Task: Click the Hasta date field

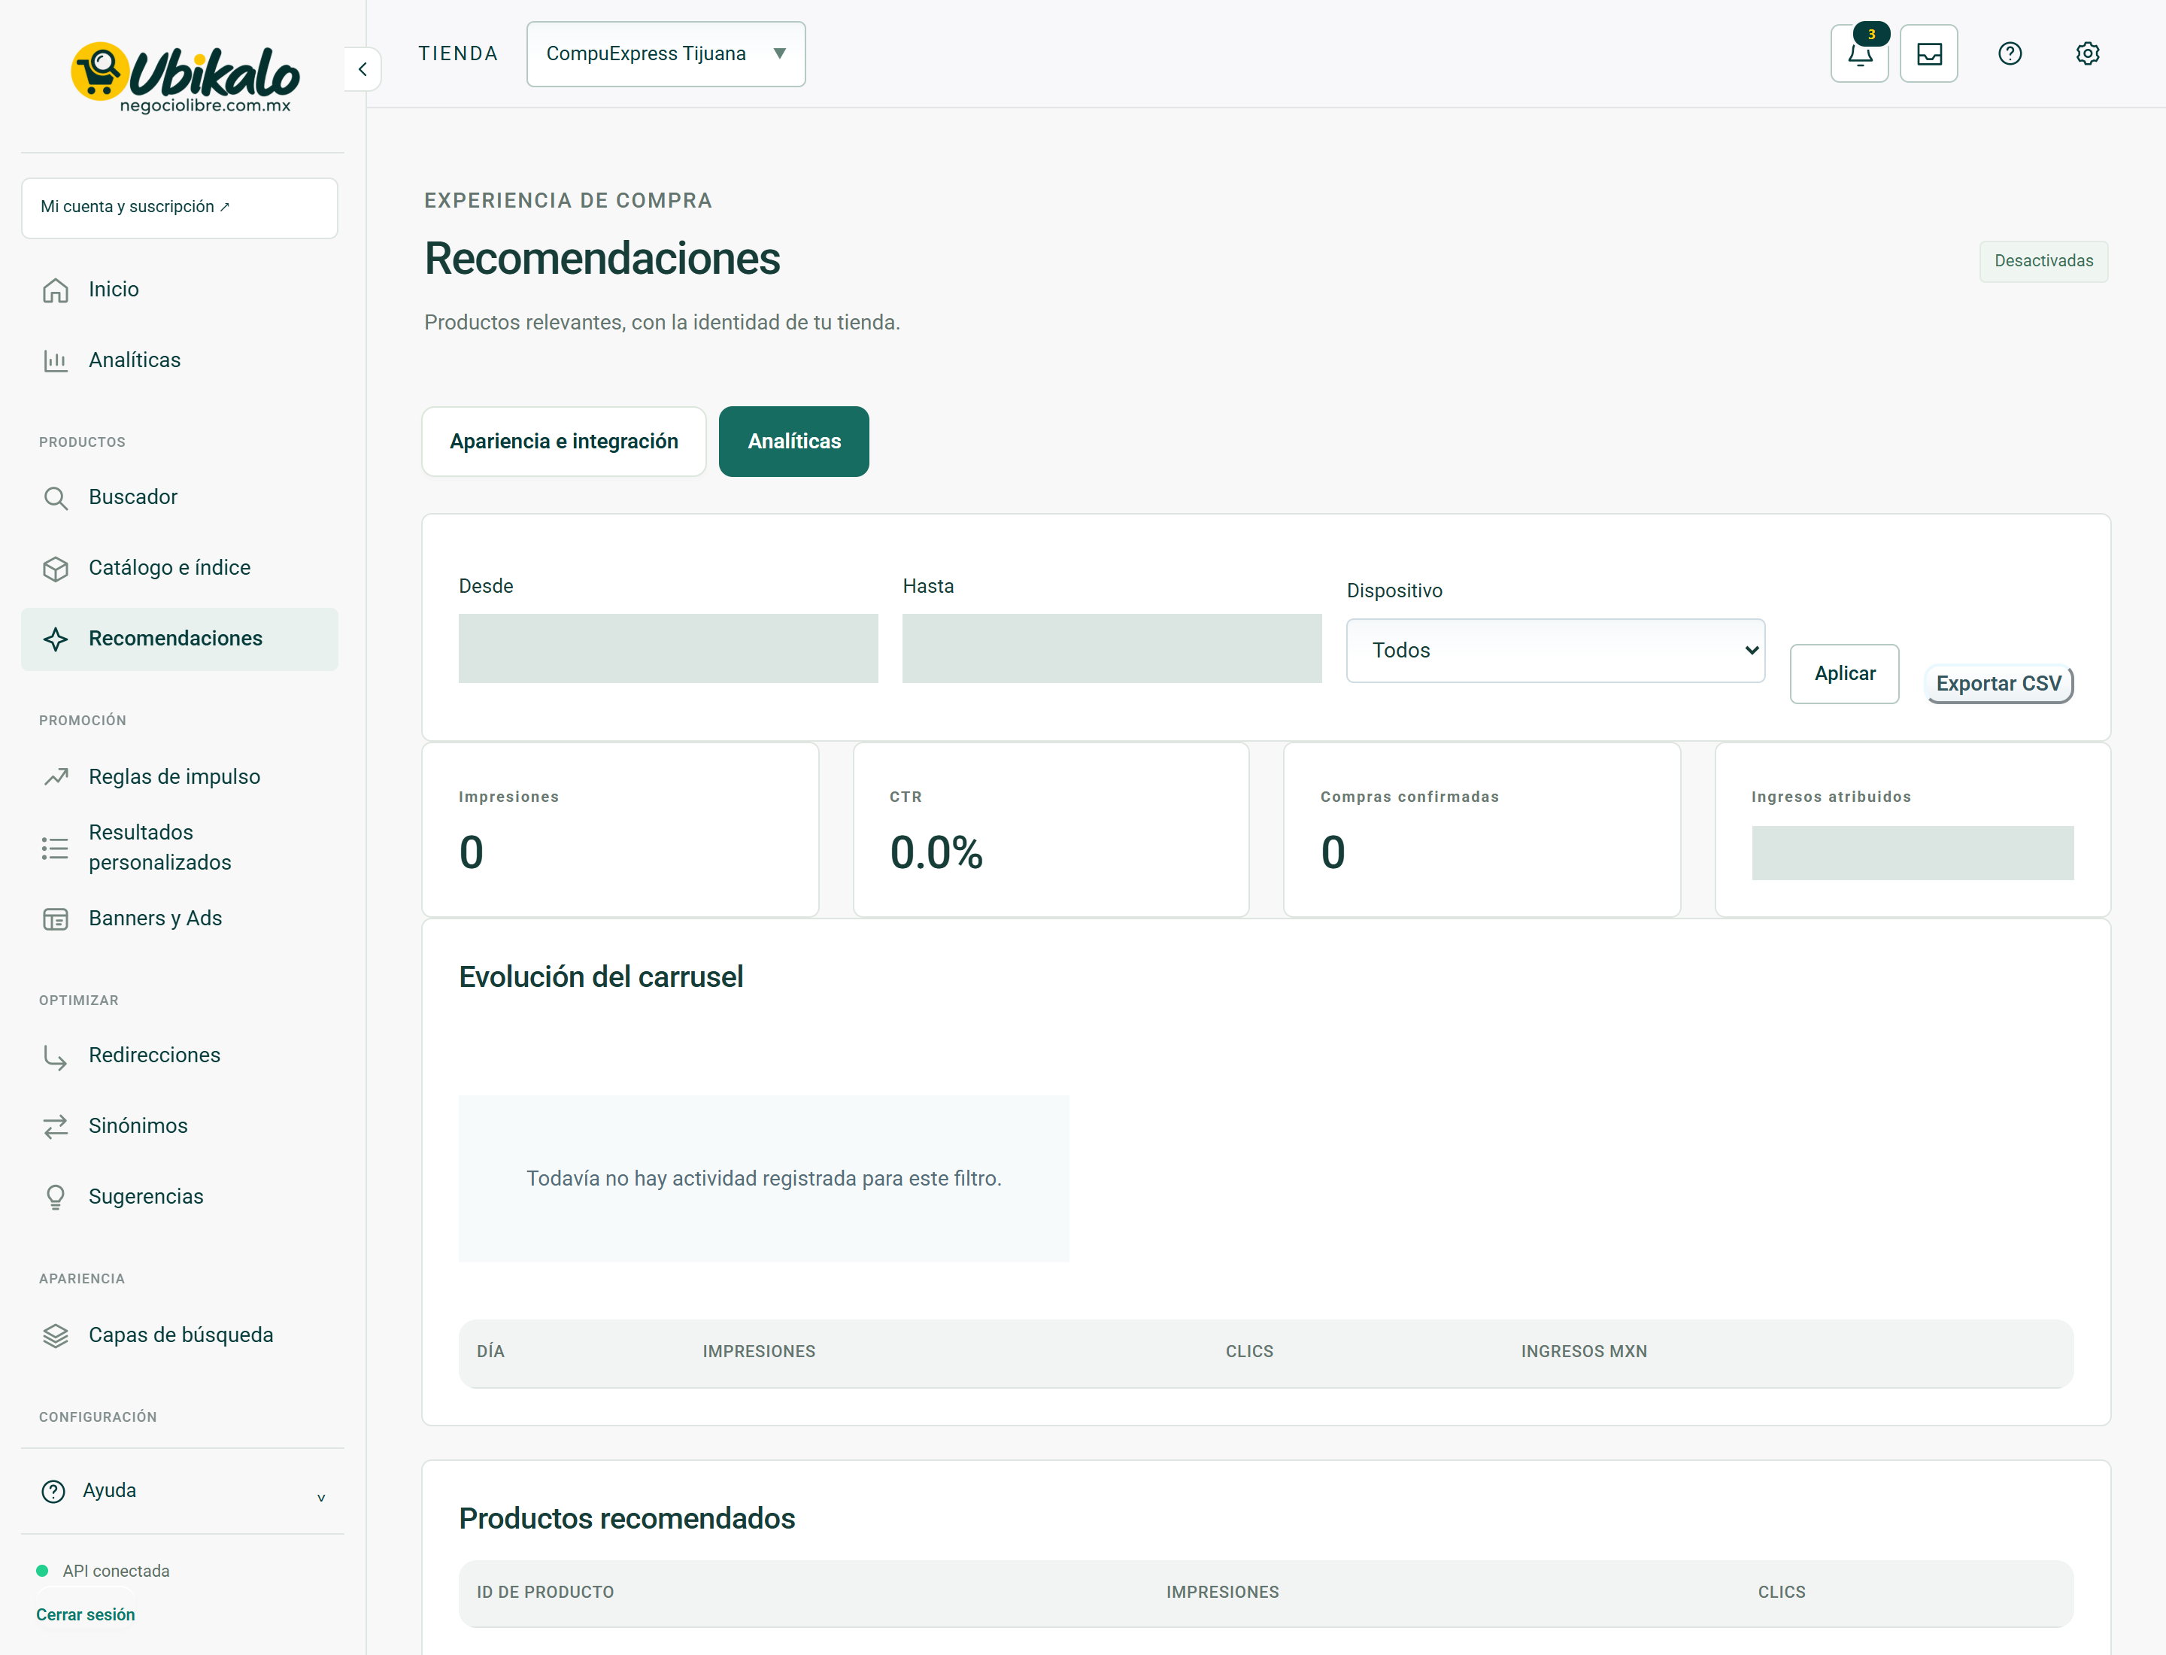Action: [x=1112, y=648]
